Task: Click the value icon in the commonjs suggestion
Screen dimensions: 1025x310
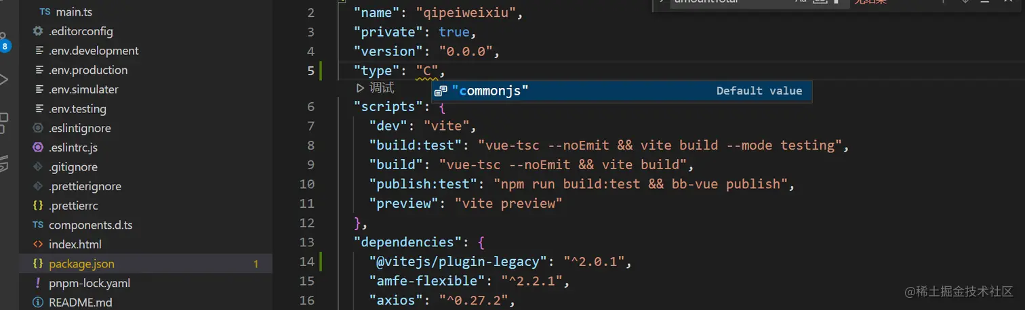Action: [441, 91]
